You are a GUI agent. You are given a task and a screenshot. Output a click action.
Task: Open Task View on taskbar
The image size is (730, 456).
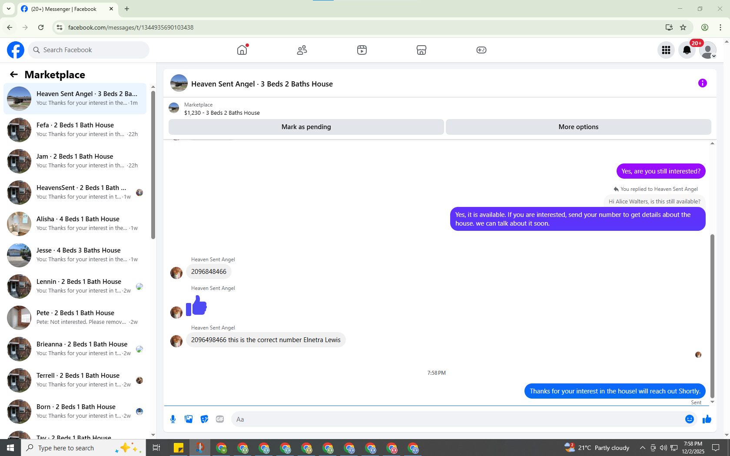[x=156, y=448]
